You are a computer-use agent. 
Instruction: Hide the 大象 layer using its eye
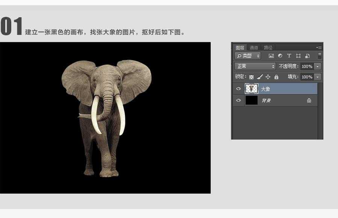click(238, 89)
